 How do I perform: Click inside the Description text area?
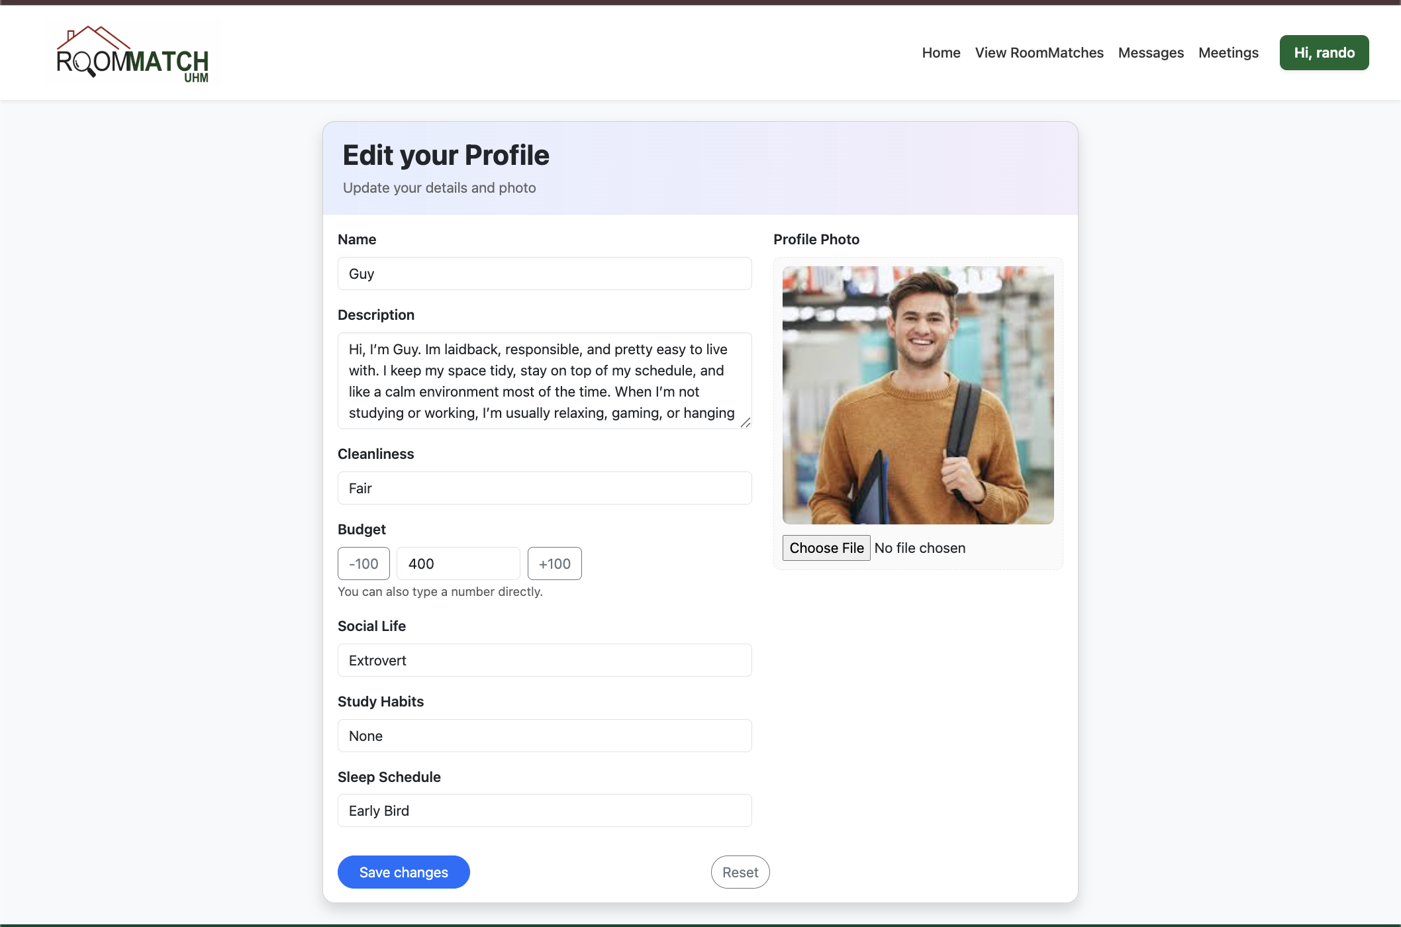coord(544,381)
